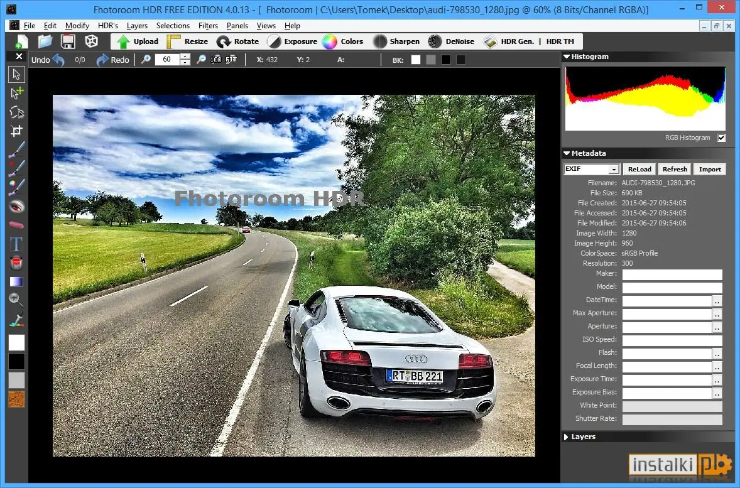Open the Colors adjustment
This screenshot has width=740, height=488.
tap(342, 41)
